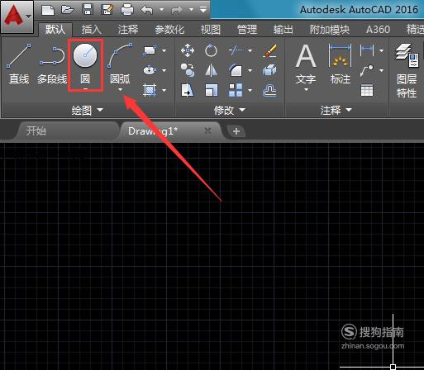424x370 pixels.
Task: Switch to the 插入 ribbon tab
Action: click(x=91, y=29)
